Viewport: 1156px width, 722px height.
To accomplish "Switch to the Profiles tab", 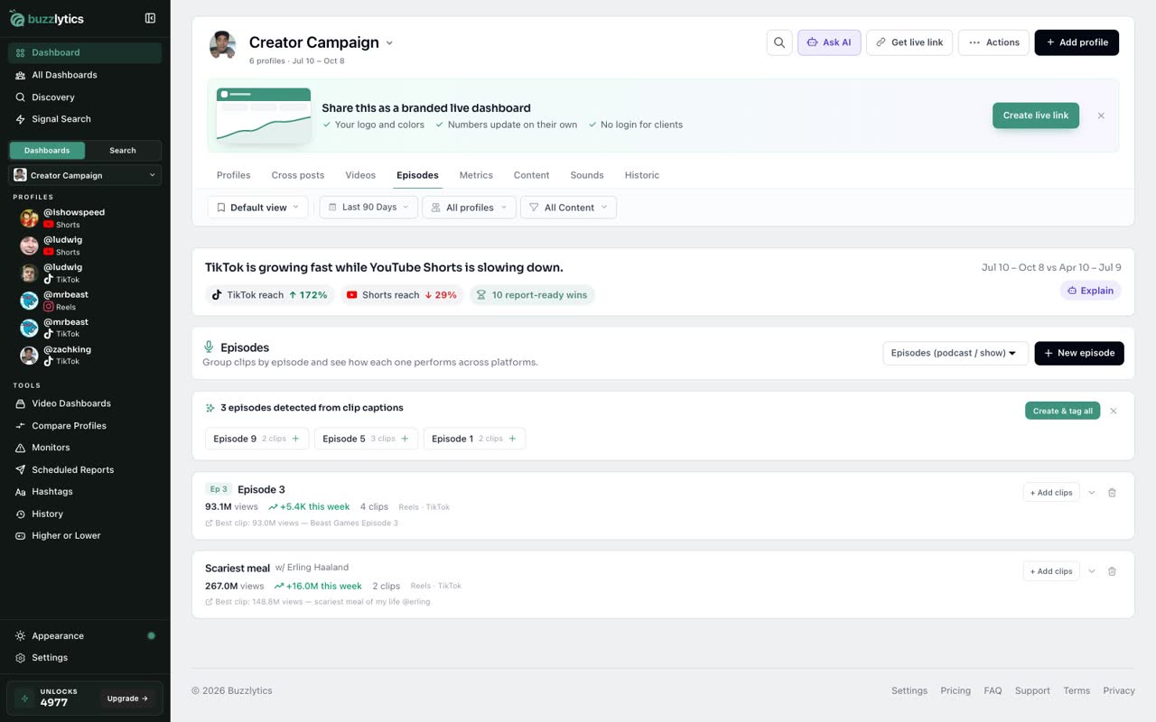I will [234, 175].
